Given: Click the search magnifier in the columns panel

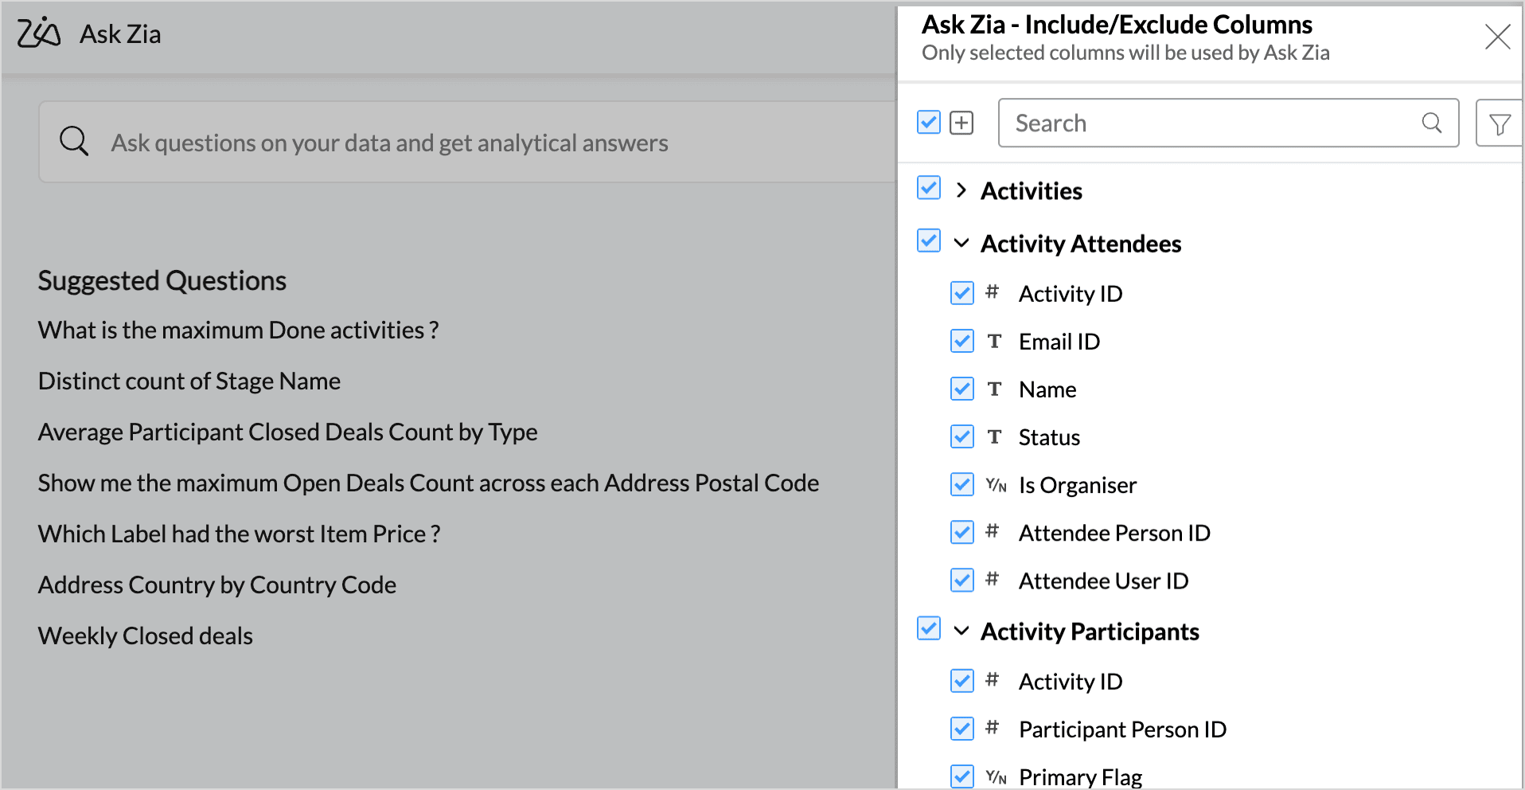Looking at the screenshot, I should [x=1431, y=123].
